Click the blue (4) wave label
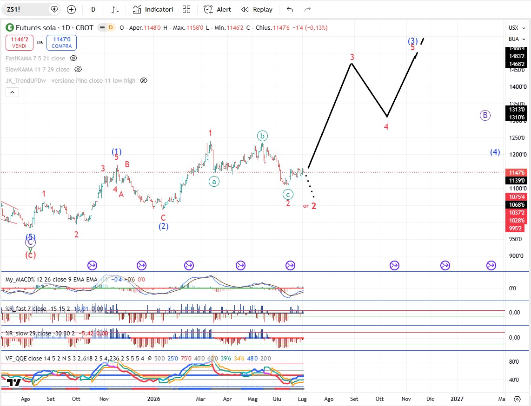 pos(495,152)
